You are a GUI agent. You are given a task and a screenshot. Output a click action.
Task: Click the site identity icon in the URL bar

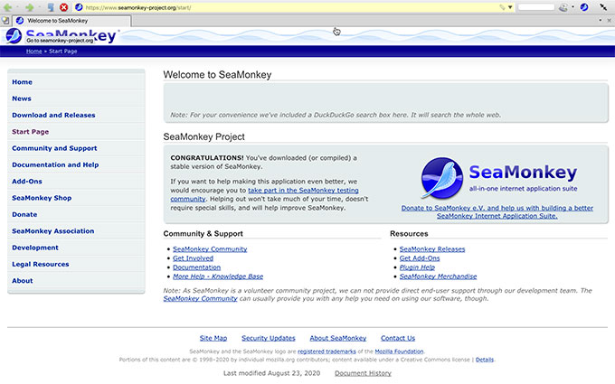tap(79, 7)
